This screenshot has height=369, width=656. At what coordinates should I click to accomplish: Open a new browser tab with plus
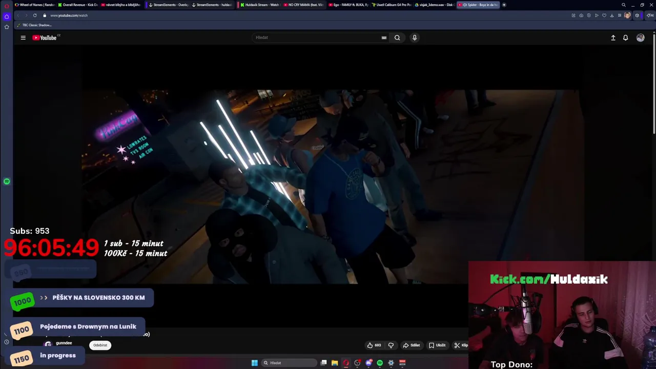504,5
